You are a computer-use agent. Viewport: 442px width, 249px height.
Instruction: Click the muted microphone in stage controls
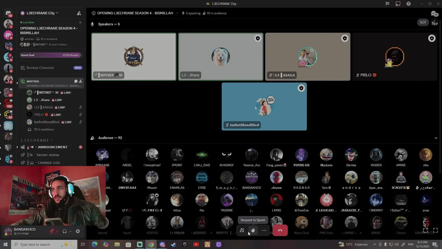point(242,230)
